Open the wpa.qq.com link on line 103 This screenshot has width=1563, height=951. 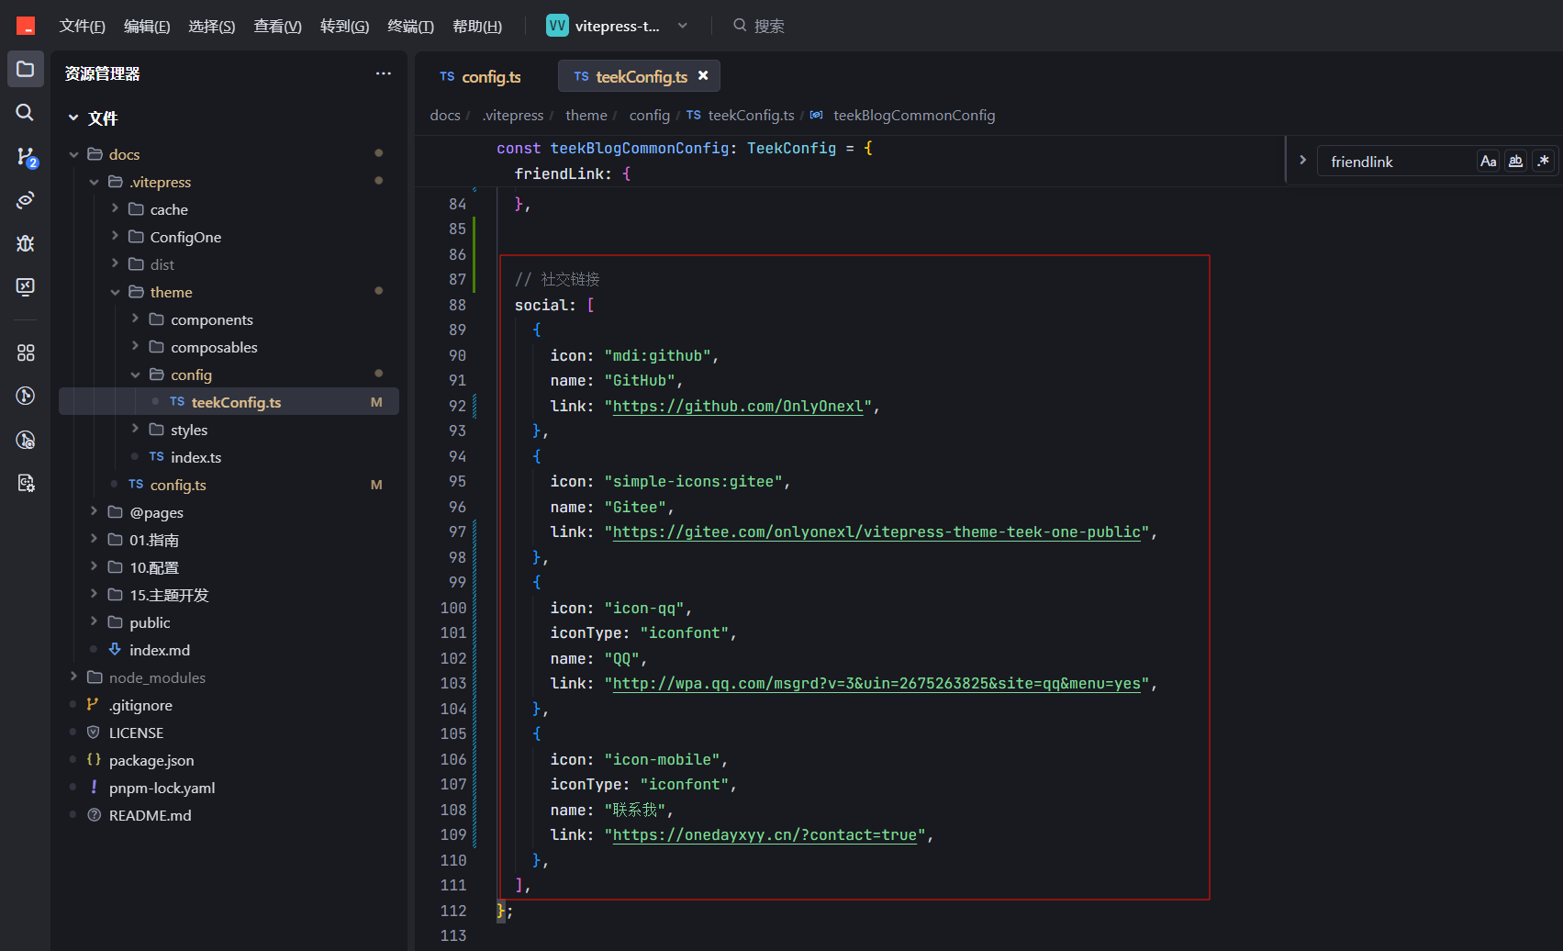click(x=876, y=684)
